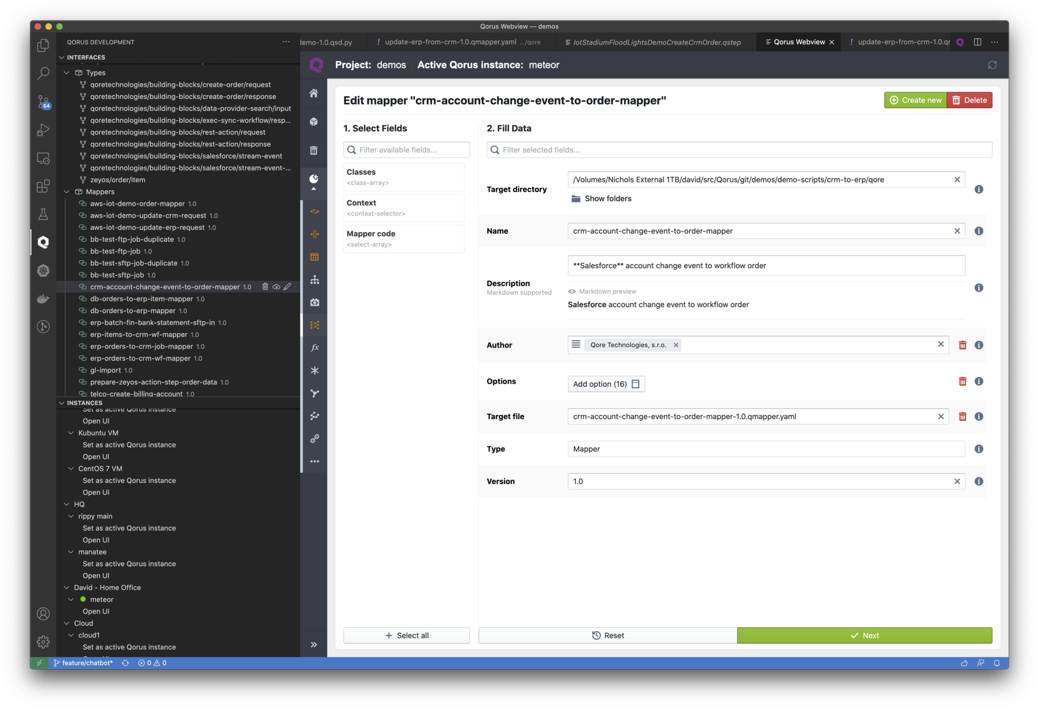Image resolution: width=1039 pixels, height=709 pixels.
Task: Open the Extensions view
Action: pyautogui.click(x=43, y=187)
